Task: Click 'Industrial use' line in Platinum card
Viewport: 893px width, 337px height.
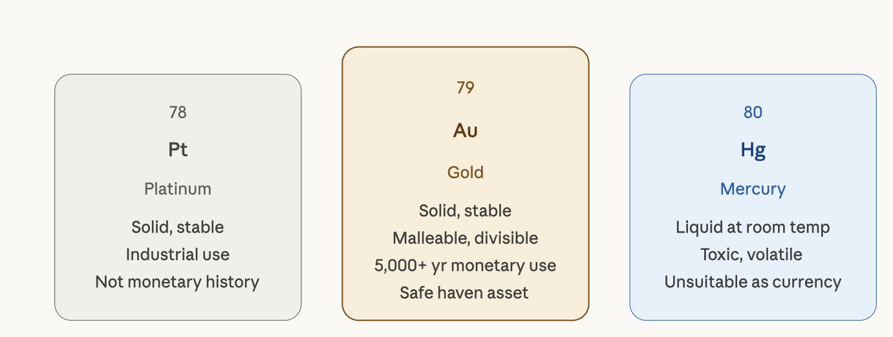Action: click(x=178, y=254)
